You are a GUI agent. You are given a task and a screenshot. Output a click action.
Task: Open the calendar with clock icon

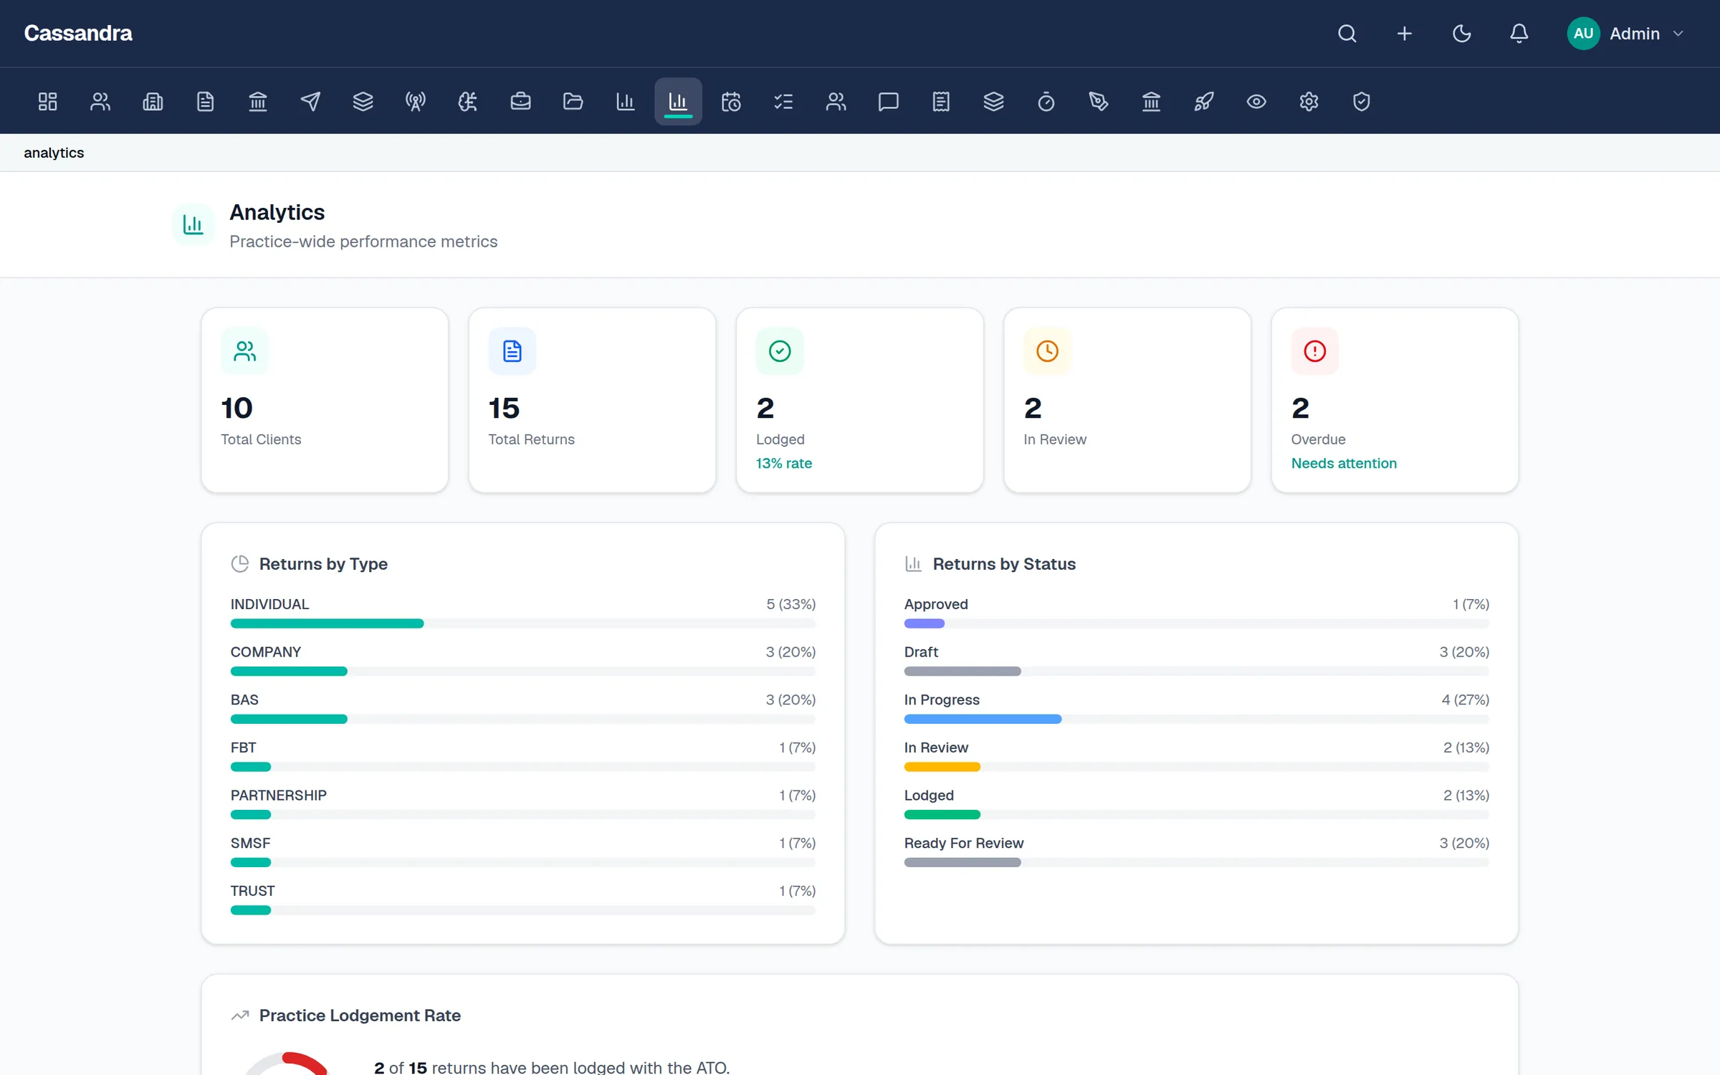(731, 102)
